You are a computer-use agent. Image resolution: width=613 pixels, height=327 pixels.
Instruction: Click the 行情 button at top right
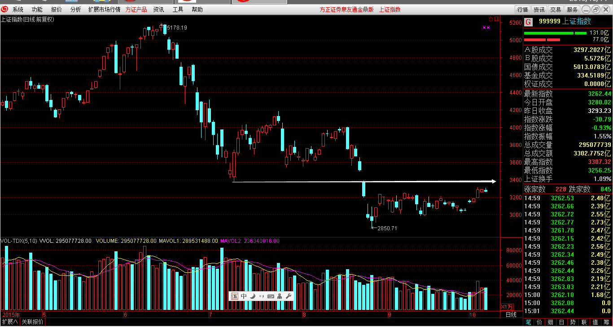(x=522, y=9)
